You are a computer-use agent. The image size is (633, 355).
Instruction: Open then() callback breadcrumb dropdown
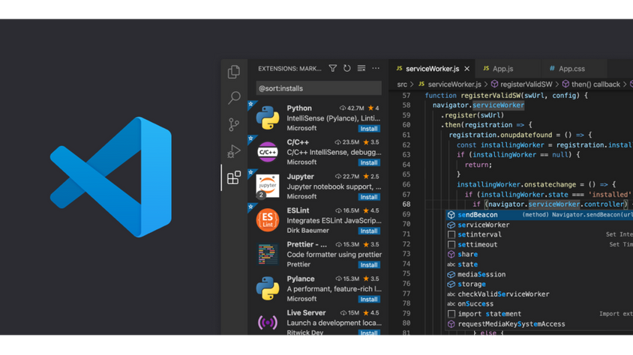pyautogui.click(x=591, y=84)
